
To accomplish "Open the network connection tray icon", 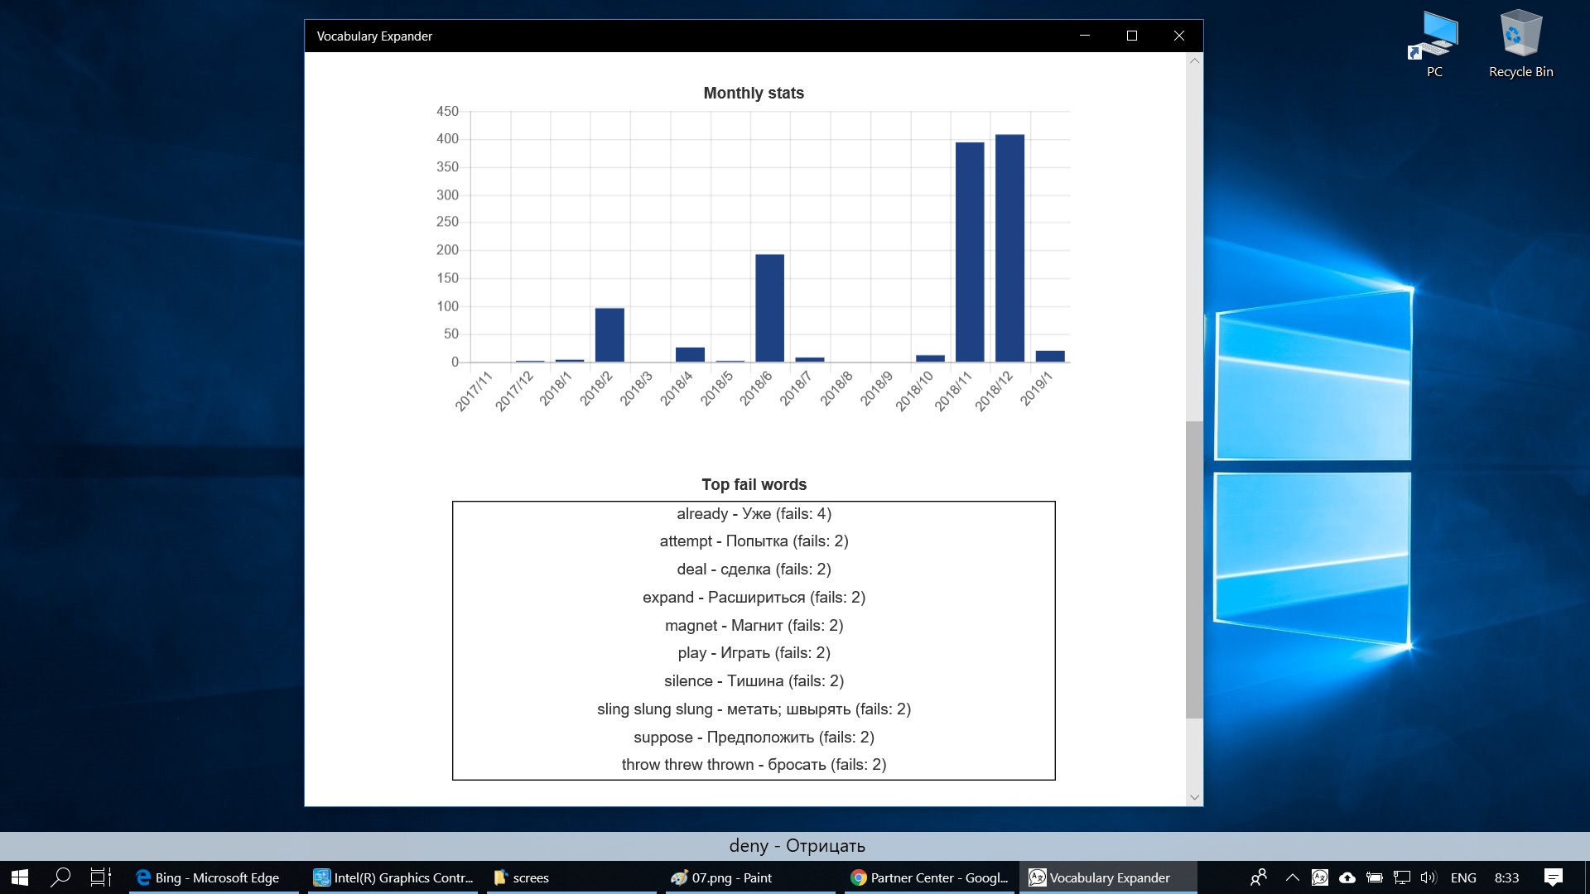I will [1402, 877].
